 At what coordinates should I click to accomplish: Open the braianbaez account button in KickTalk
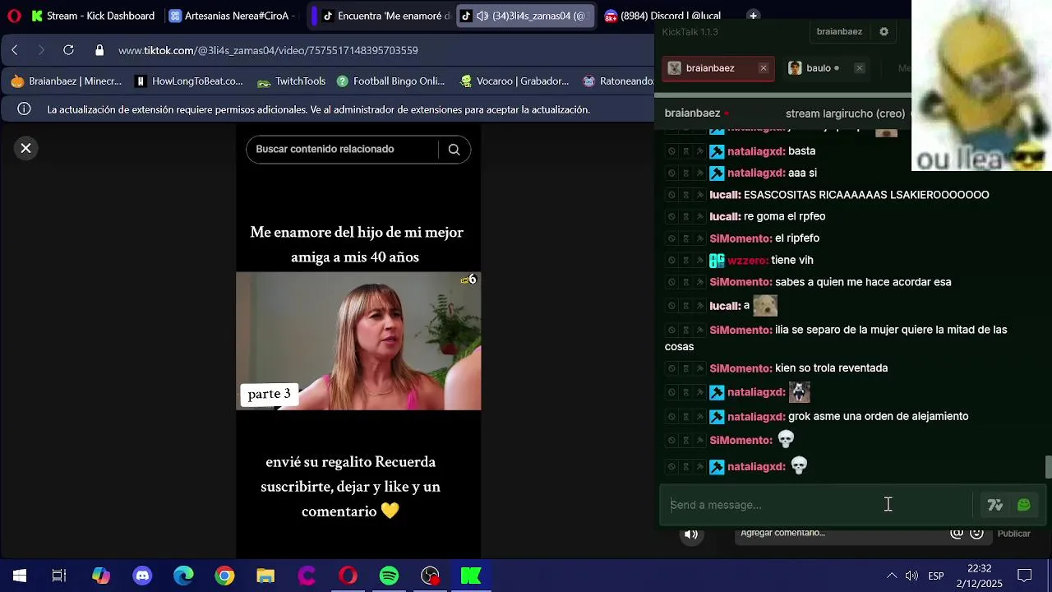click(839, 31)
